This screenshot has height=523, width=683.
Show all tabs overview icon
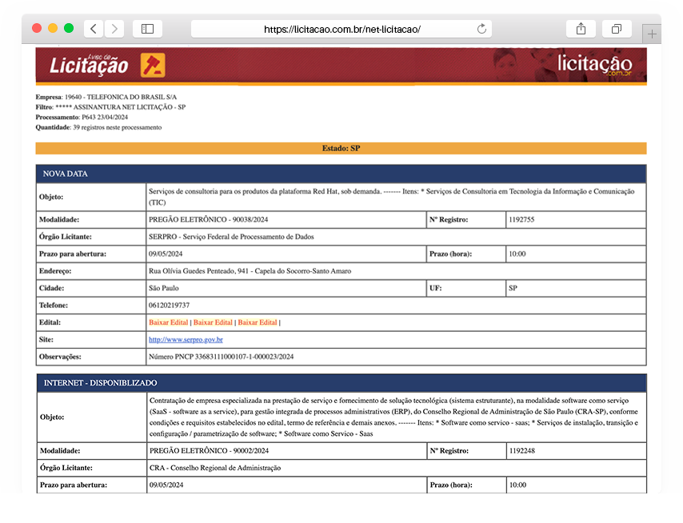[x=617, y=29]
